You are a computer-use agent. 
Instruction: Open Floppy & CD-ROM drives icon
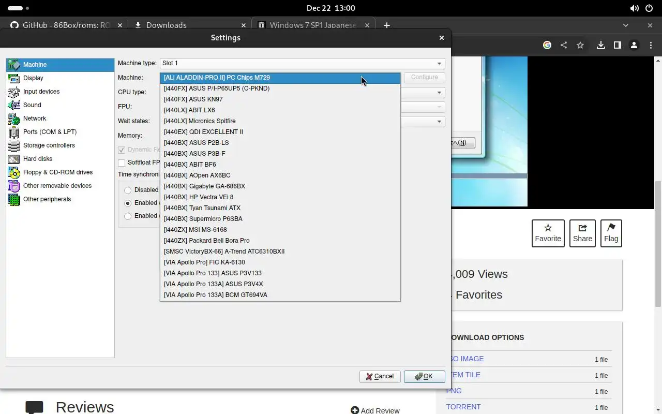coord(14,172)
